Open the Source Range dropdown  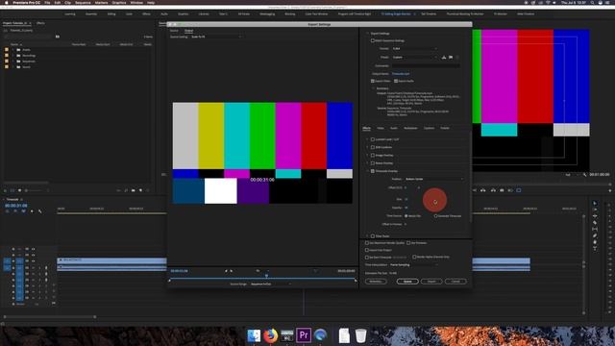point(271,284)
